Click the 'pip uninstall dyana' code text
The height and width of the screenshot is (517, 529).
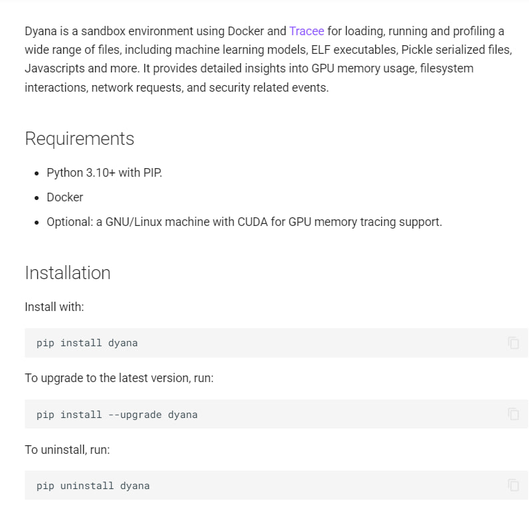[92, 486]
